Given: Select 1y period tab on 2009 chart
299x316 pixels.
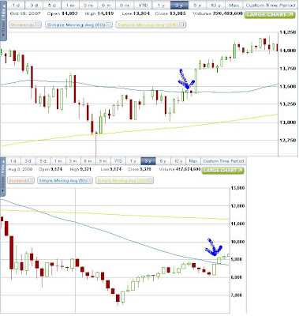Looking at the screenshot, I should coord(133,161).
